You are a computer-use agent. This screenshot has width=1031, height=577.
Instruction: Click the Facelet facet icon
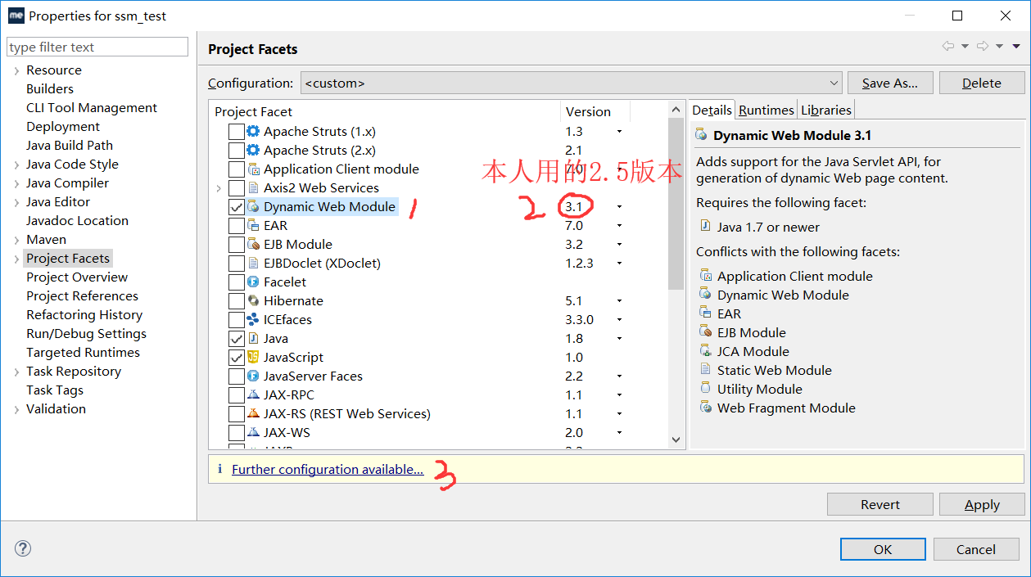253,282
